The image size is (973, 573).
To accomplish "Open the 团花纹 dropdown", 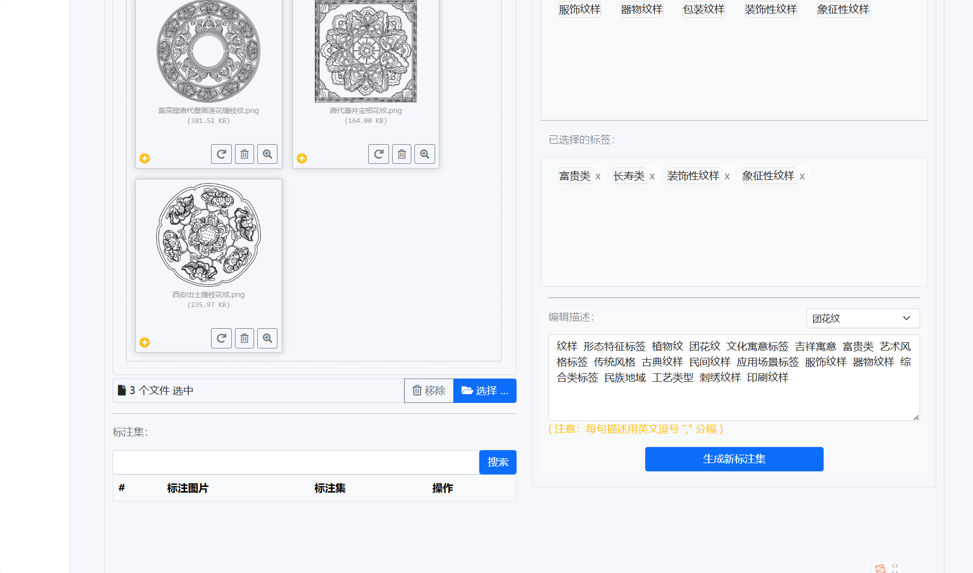I will click(863, 318).
